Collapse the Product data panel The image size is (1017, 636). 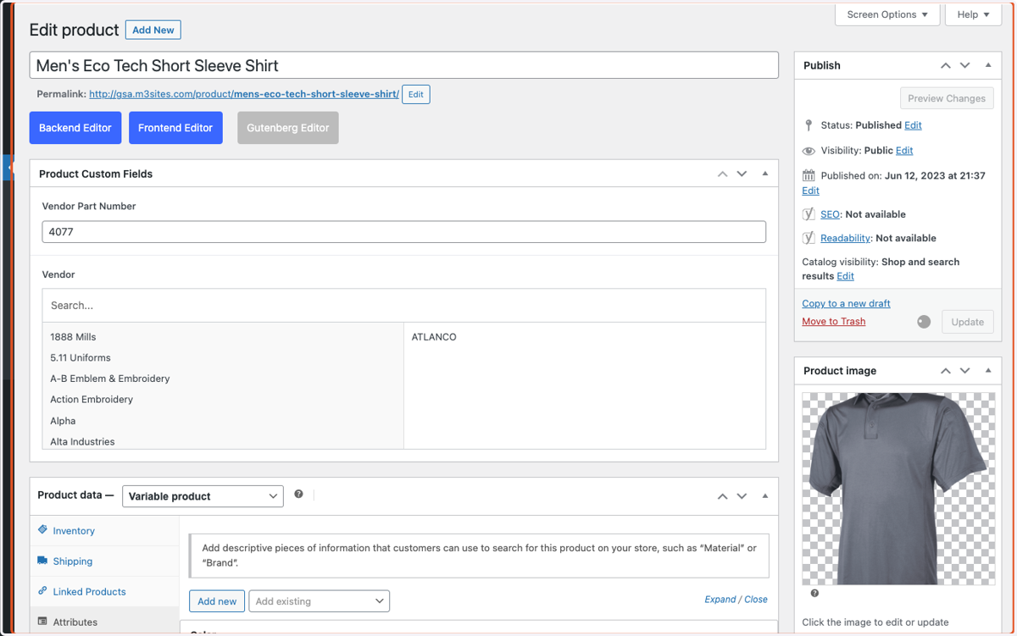point(764,496)
